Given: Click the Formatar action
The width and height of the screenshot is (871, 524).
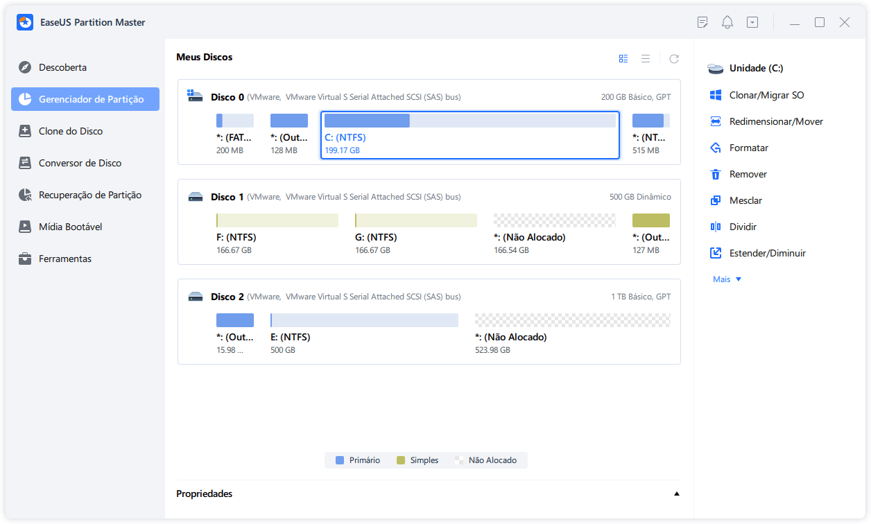Looking at the screenshot, I should pyautogui.click(x=748, y=148).
